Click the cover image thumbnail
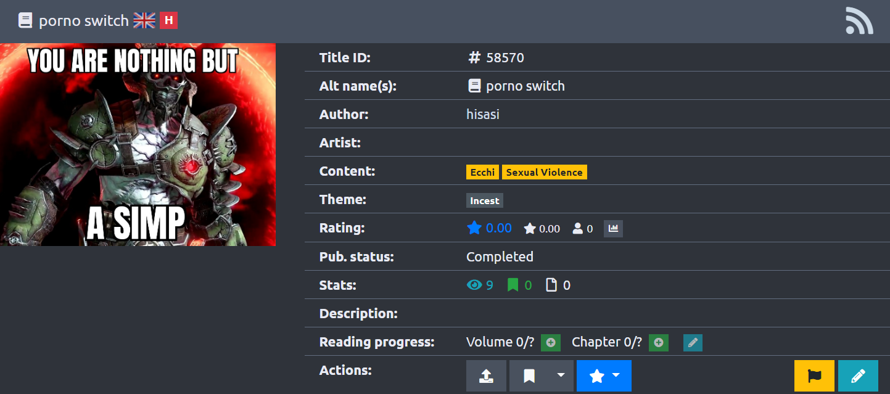 [138, 144]
